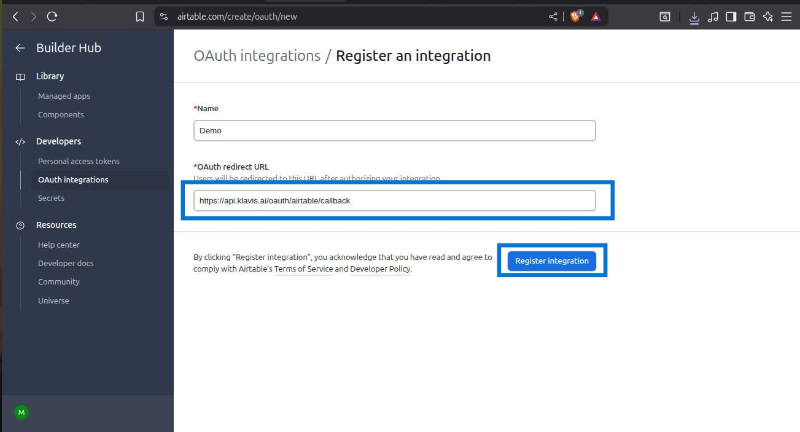This screenshot has width=800, height=432.
Task: Select OAuth integrations sidebar item
Action: 99,179
